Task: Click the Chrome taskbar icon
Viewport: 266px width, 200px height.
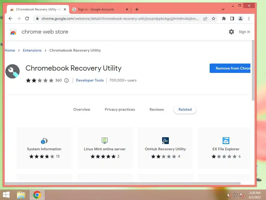Action: [37, 195]
